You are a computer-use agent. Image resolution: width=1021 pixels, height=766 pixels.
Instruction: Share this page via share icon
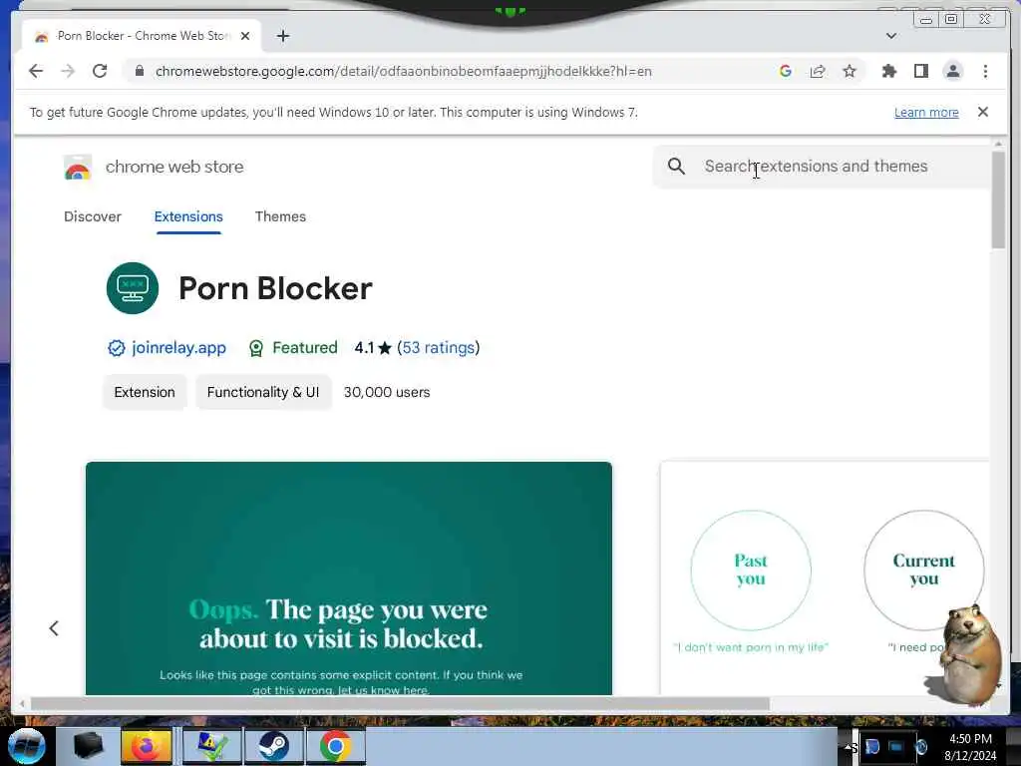point(818,71)
